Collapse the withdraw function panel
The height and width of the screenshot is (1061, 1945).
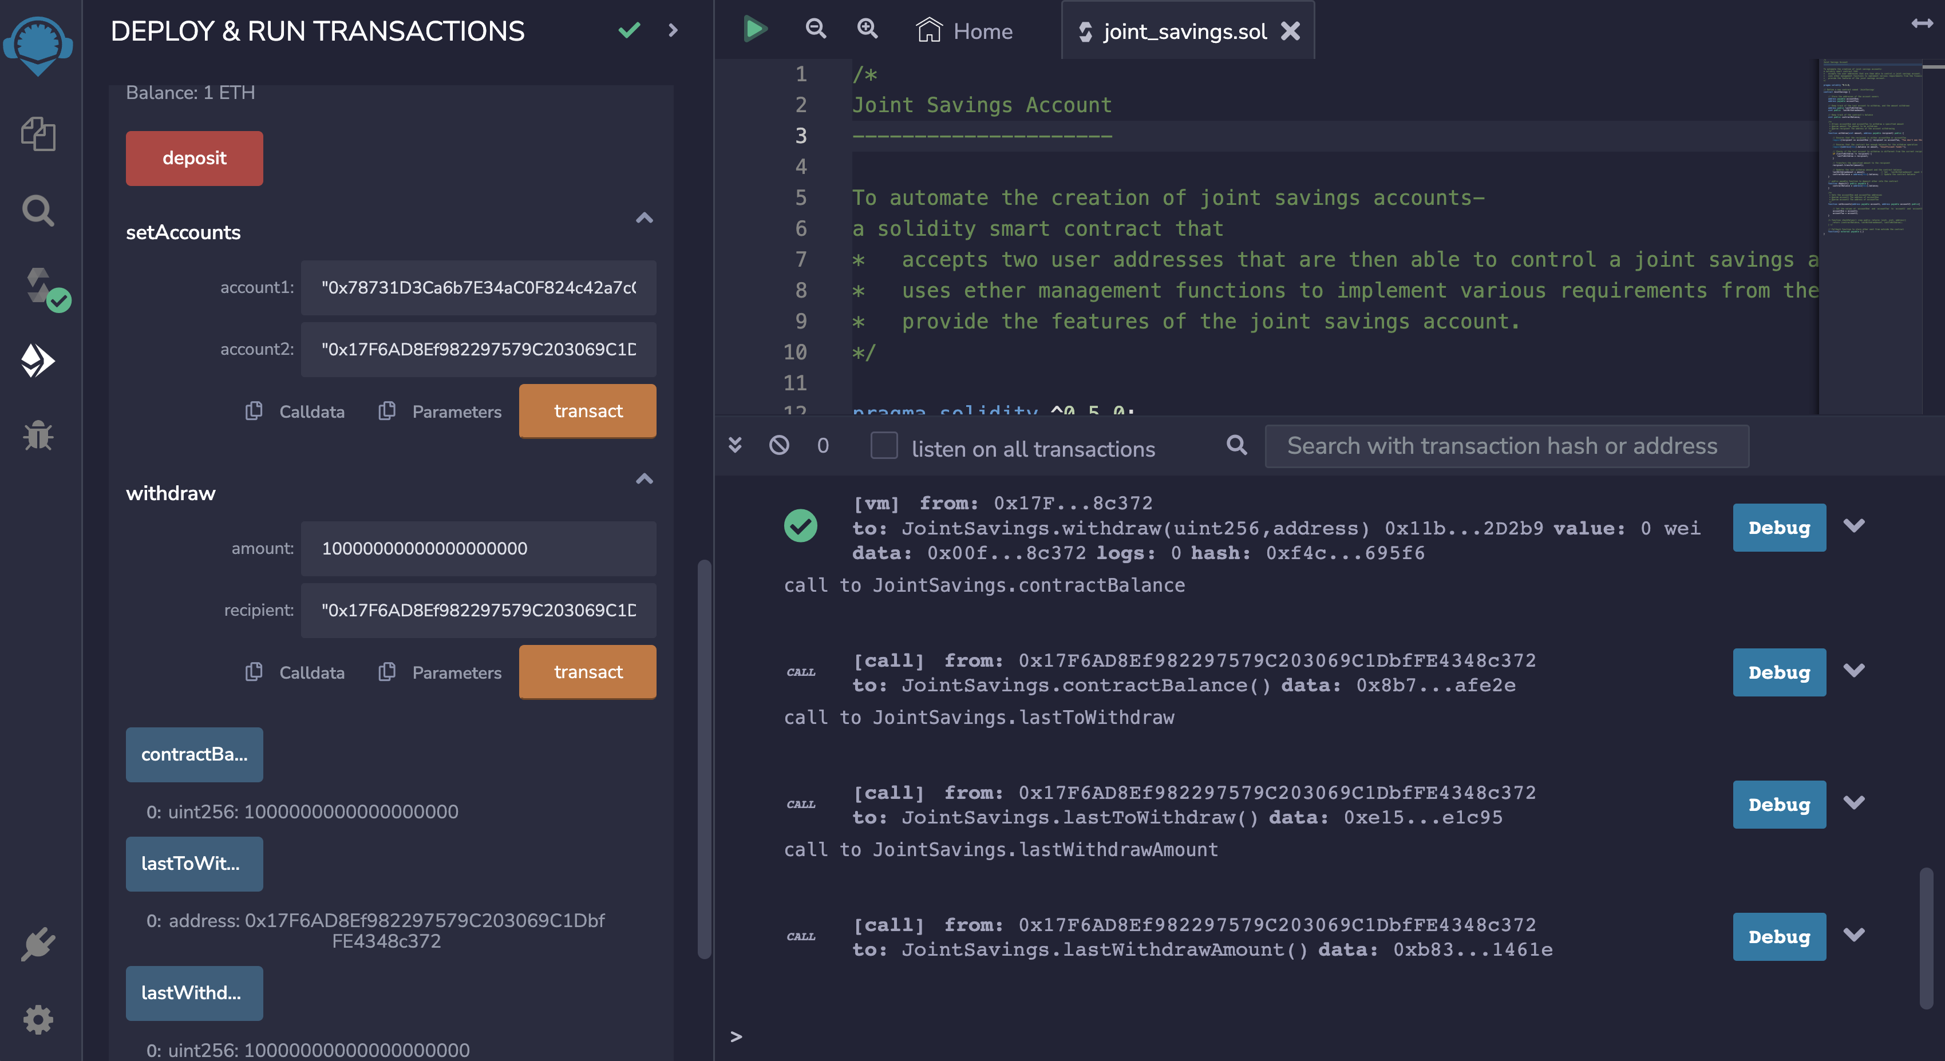644,479
